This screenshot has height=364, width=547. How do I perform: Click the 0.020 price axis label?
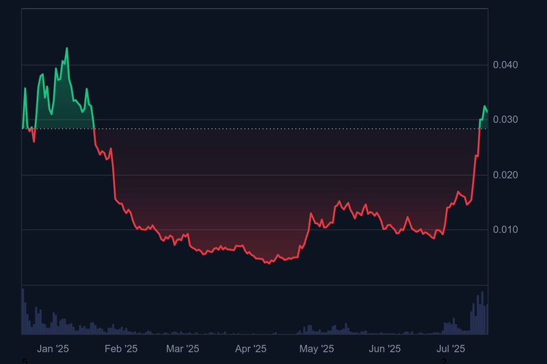(x=505, y=175)
